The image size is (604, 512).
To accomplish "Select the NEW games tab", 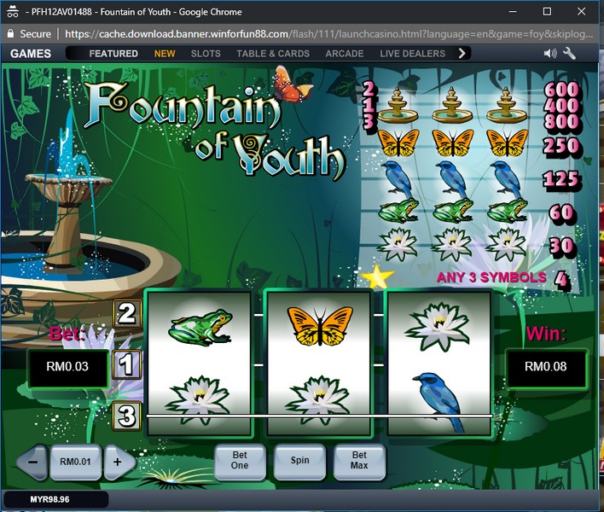I will (x=165, y=53).
